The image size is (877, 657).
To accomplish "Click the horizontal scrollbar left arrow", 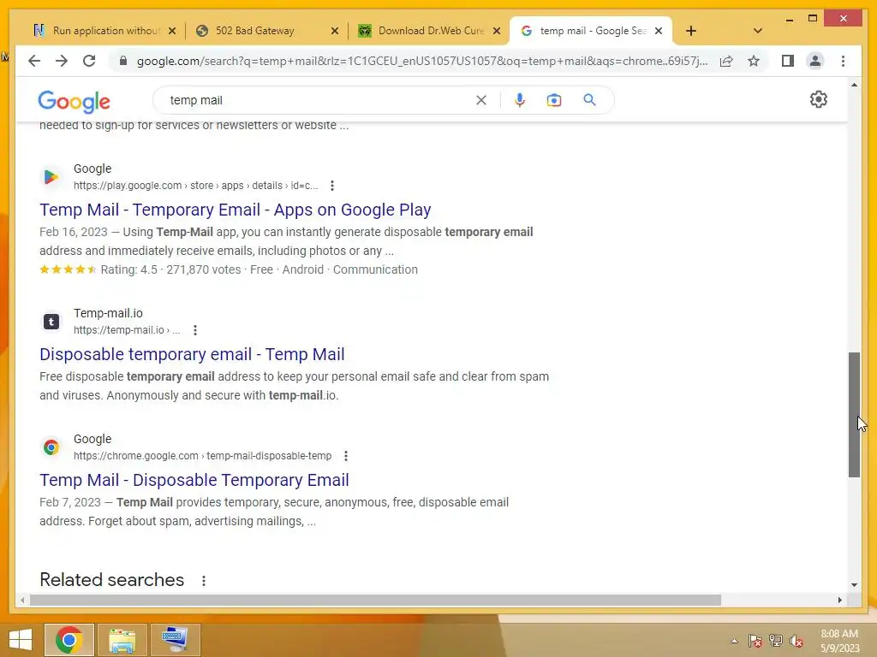I will (21, 600).
